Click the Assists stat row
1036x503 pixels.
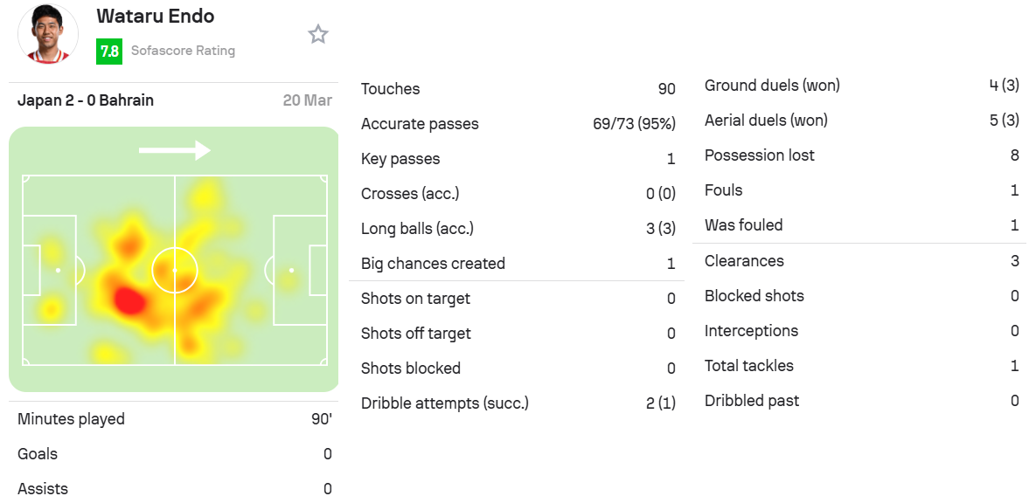(175, 488)
